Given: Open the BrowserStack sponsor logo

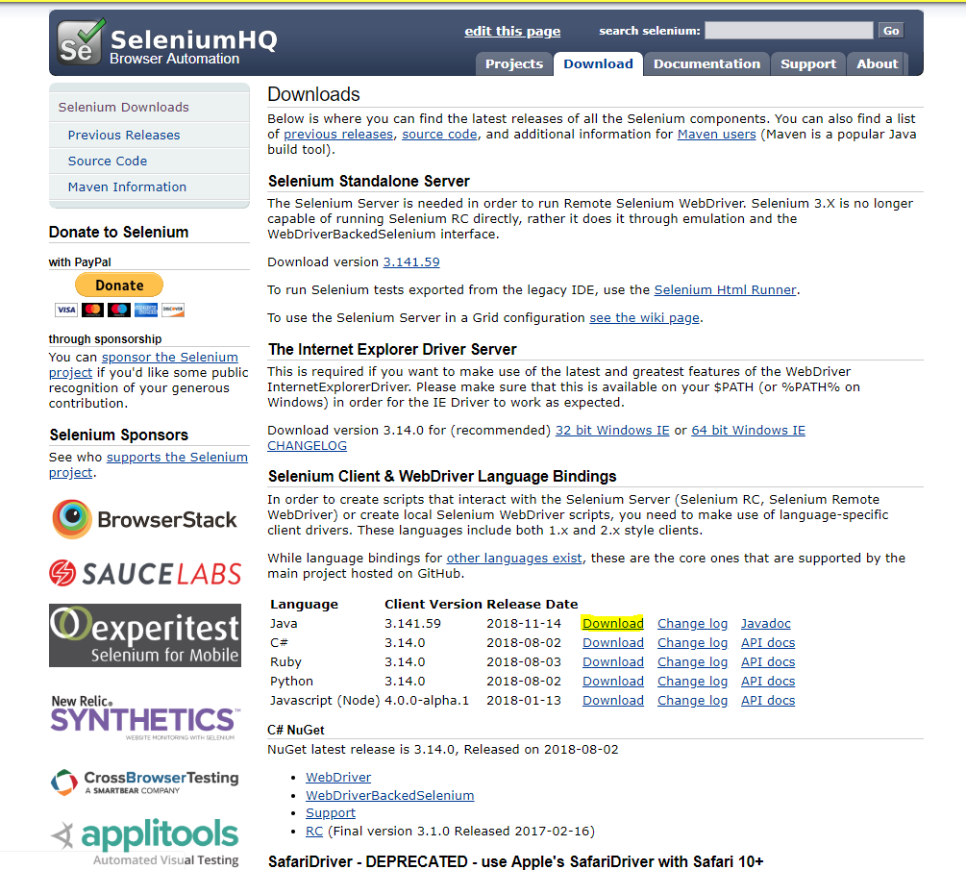Looking at the screenshot, I should (x=145, y=519).
